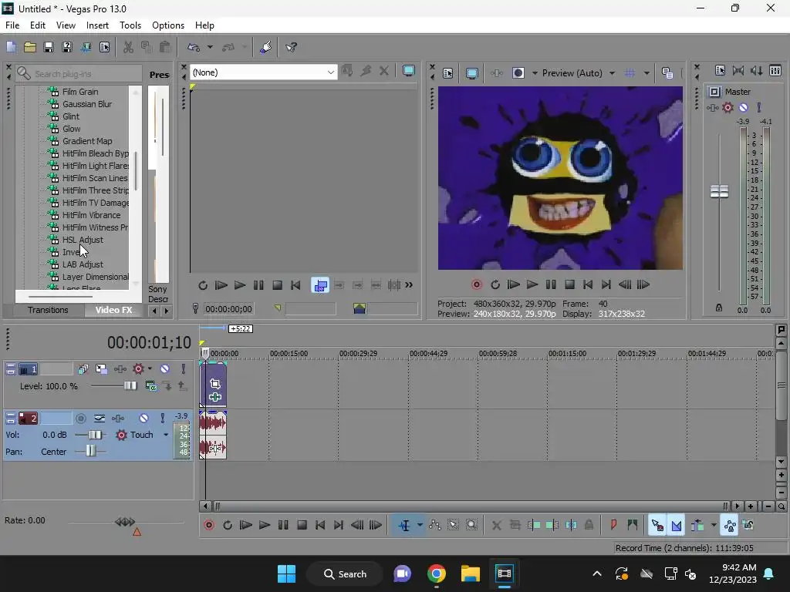Click the event FX icon on video clip
Viewport: 790px width, 592px height.
(215, 397)
